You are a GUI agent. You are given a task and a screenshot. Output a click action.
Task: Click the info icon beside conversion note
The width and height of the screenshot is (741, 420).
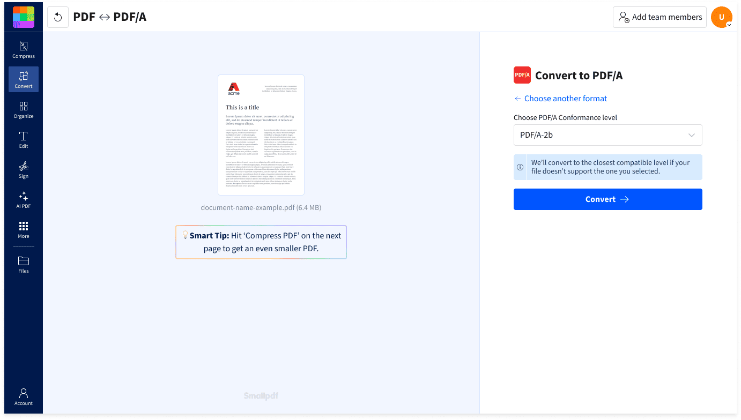(x=520, y=167)
